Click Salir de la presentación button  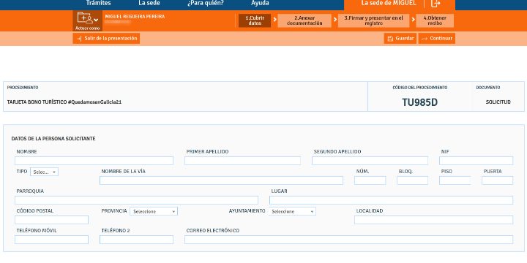(x=106, y=38)
